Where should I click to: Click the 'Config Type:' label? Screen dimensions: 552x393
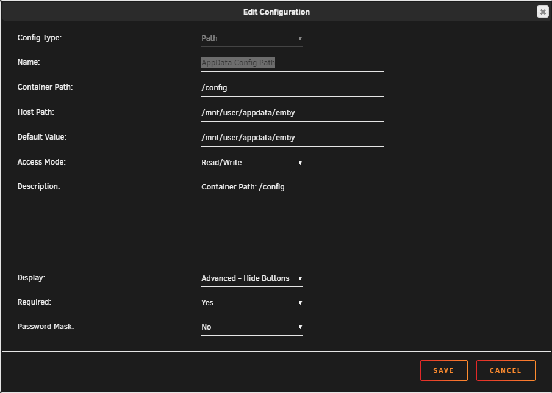tap(40, 38)
